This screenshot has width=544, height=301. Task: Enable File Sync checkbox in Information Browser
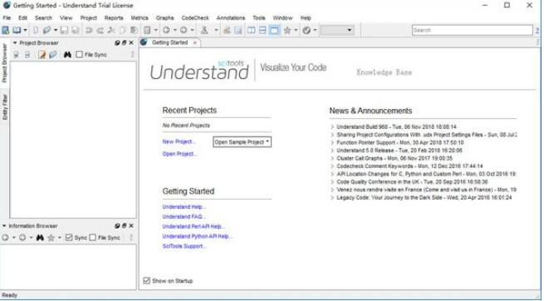click(92, 238)
